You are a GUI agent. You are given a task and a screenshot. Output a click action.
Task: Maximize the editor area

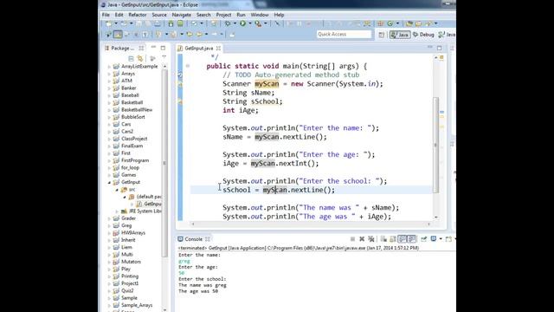439,48
